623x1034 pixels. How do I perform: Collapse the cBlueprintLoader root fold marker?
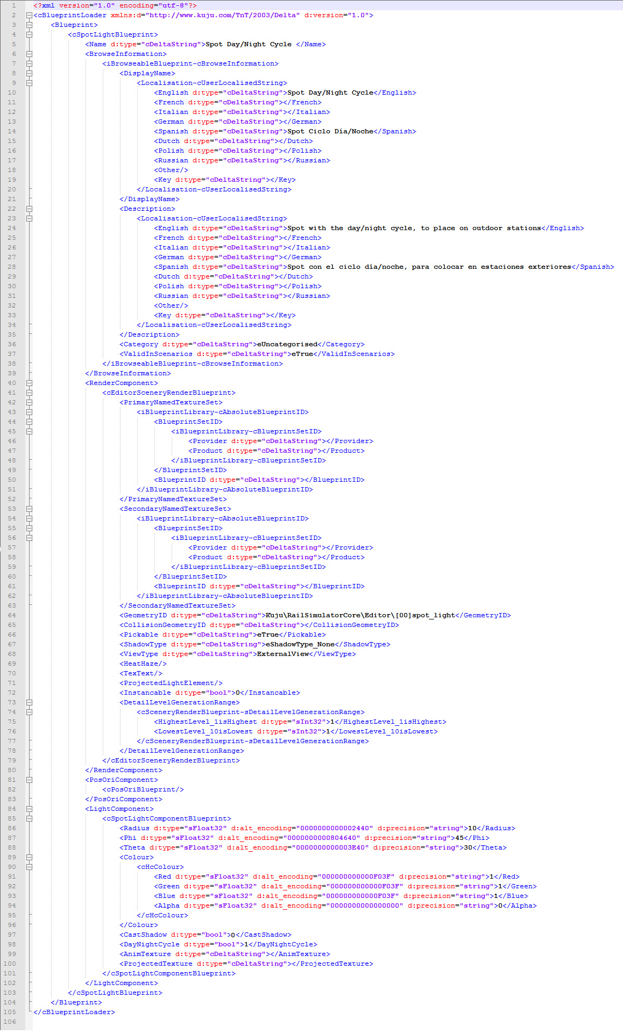pyautogui.click(x=29, y=15)
